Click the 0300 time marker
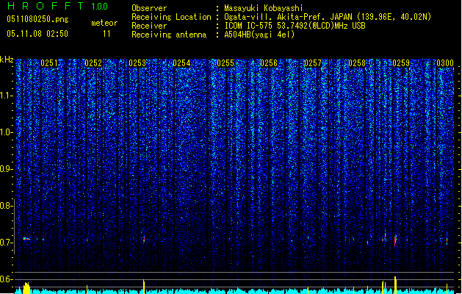Viewport: 462px width, 294px height. tap(445, 63)
